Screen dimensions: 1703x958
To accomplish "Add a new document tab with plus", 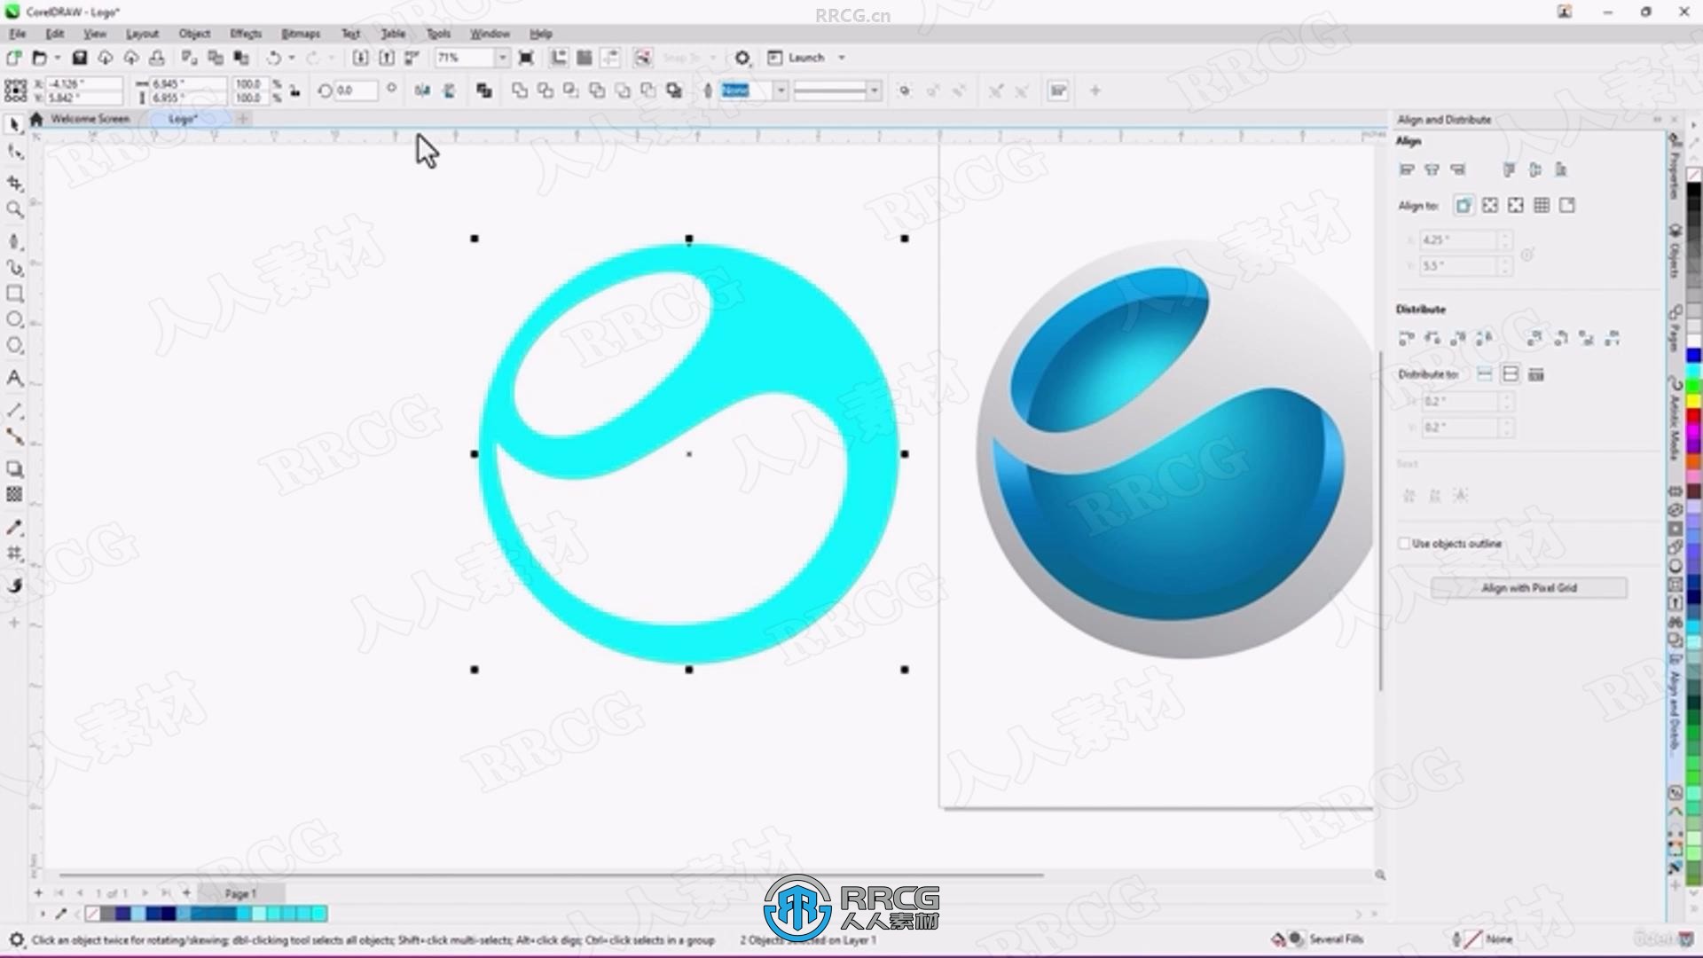I will pos(242,119).
